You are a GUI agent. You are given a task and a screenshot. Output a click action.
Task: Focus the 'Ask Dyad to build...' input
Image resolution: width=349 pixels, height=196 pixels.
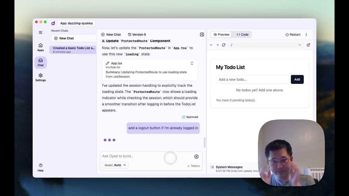(146, 156)
